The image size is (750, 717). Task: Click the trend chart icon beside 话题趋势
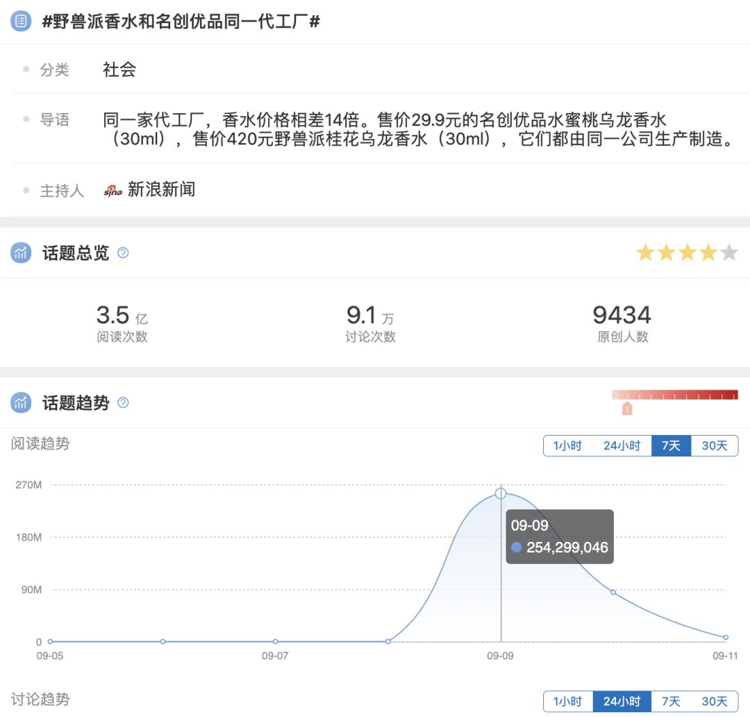coord(21,402)
